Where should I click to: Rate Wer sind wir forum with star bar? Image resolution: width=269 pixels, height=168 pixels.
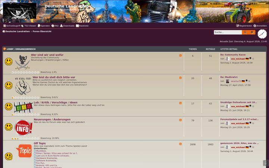[x=25, y=72]
